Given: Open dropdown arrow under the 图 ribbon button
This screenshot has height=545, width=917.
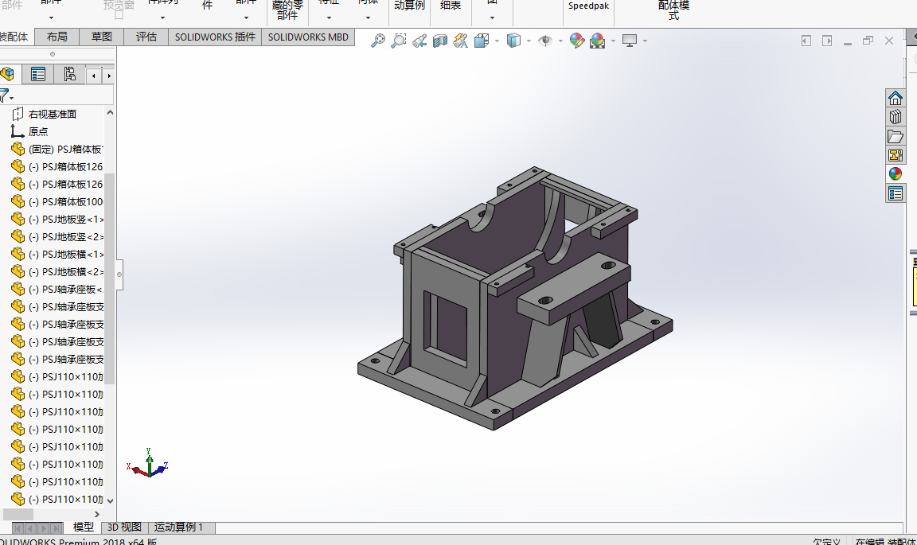Looking at the screenshot, I should (493, 18).
